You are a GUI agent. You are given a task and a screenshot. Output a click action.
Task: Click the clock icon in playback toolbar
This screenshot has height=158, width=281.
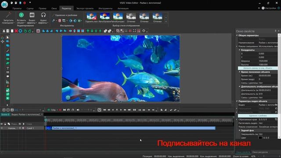pyautogui.click(x=99, y=110)
